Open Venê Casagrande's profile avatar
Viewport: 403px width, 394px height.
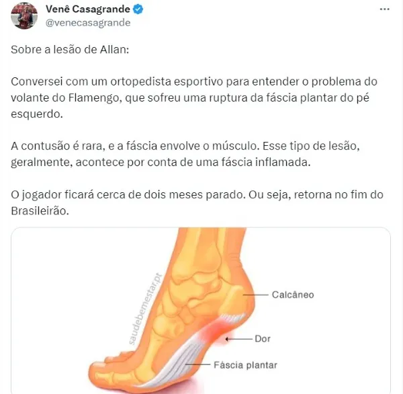click(x=24, y=16)
